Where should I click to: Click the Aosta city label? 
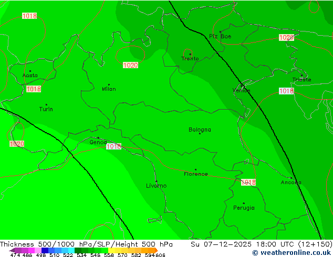pos(30,76)
